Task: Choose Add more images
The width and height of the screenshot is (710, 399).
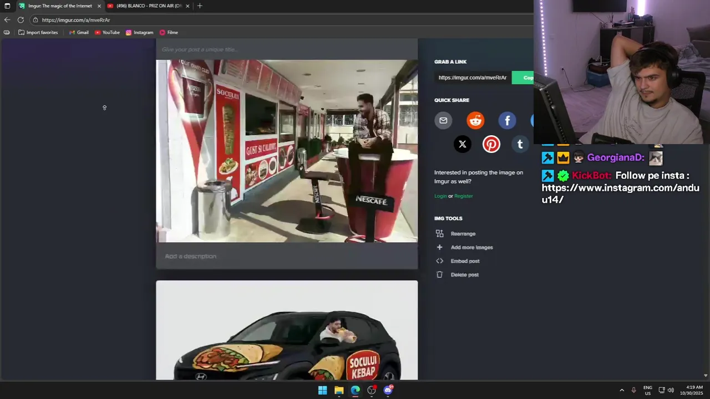Action: (x=471, y=247)
